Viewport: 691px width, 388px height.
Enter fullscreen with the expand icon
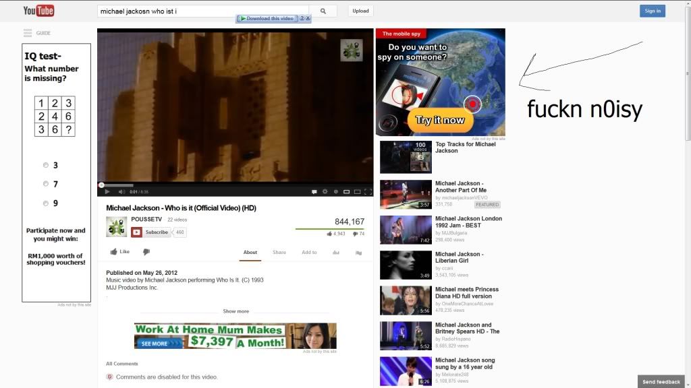click(368, 191)
